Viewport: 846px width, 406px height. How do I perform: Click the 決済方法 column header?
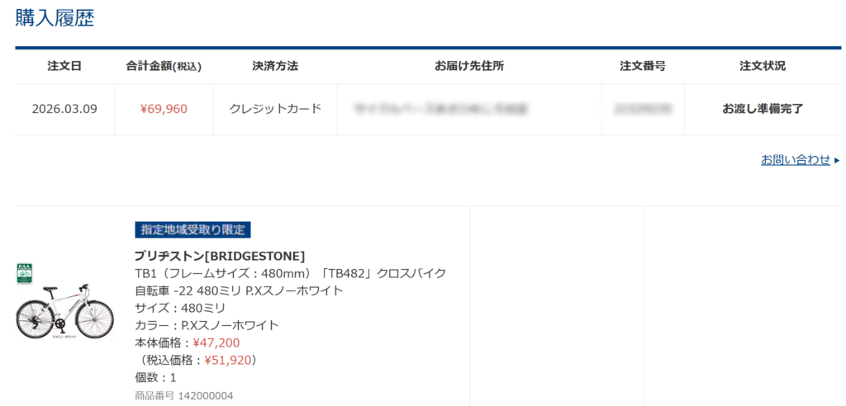click(x=275, y=66)
